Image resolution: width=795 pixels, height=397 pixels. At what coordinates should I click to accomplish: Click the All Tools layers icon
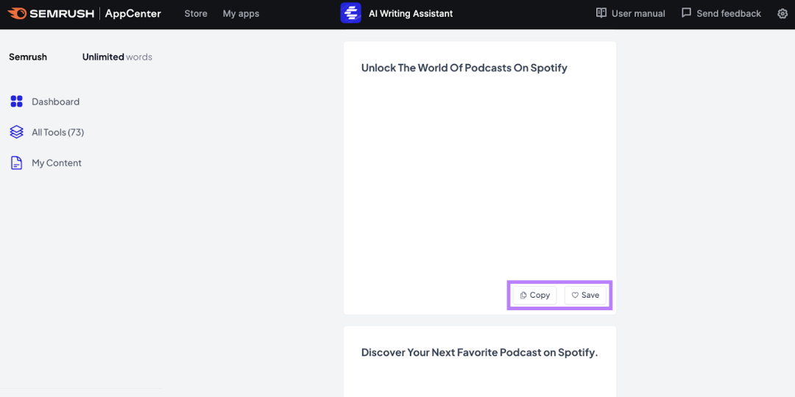click(x=17, y=132)
